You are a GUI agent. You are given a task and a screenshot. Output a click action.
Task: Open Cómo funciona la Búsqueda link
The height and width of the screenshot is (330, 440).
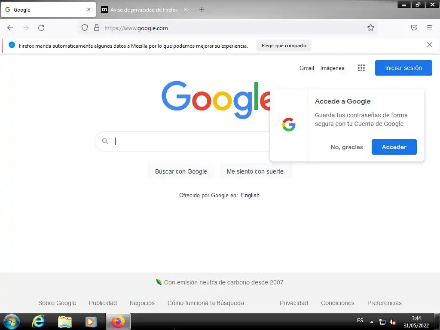(x=206, y=303)
